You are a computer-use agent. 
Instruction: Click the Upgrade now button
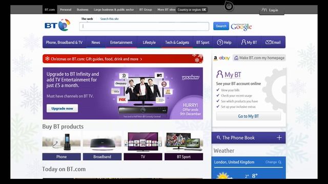tap(62, 108)
